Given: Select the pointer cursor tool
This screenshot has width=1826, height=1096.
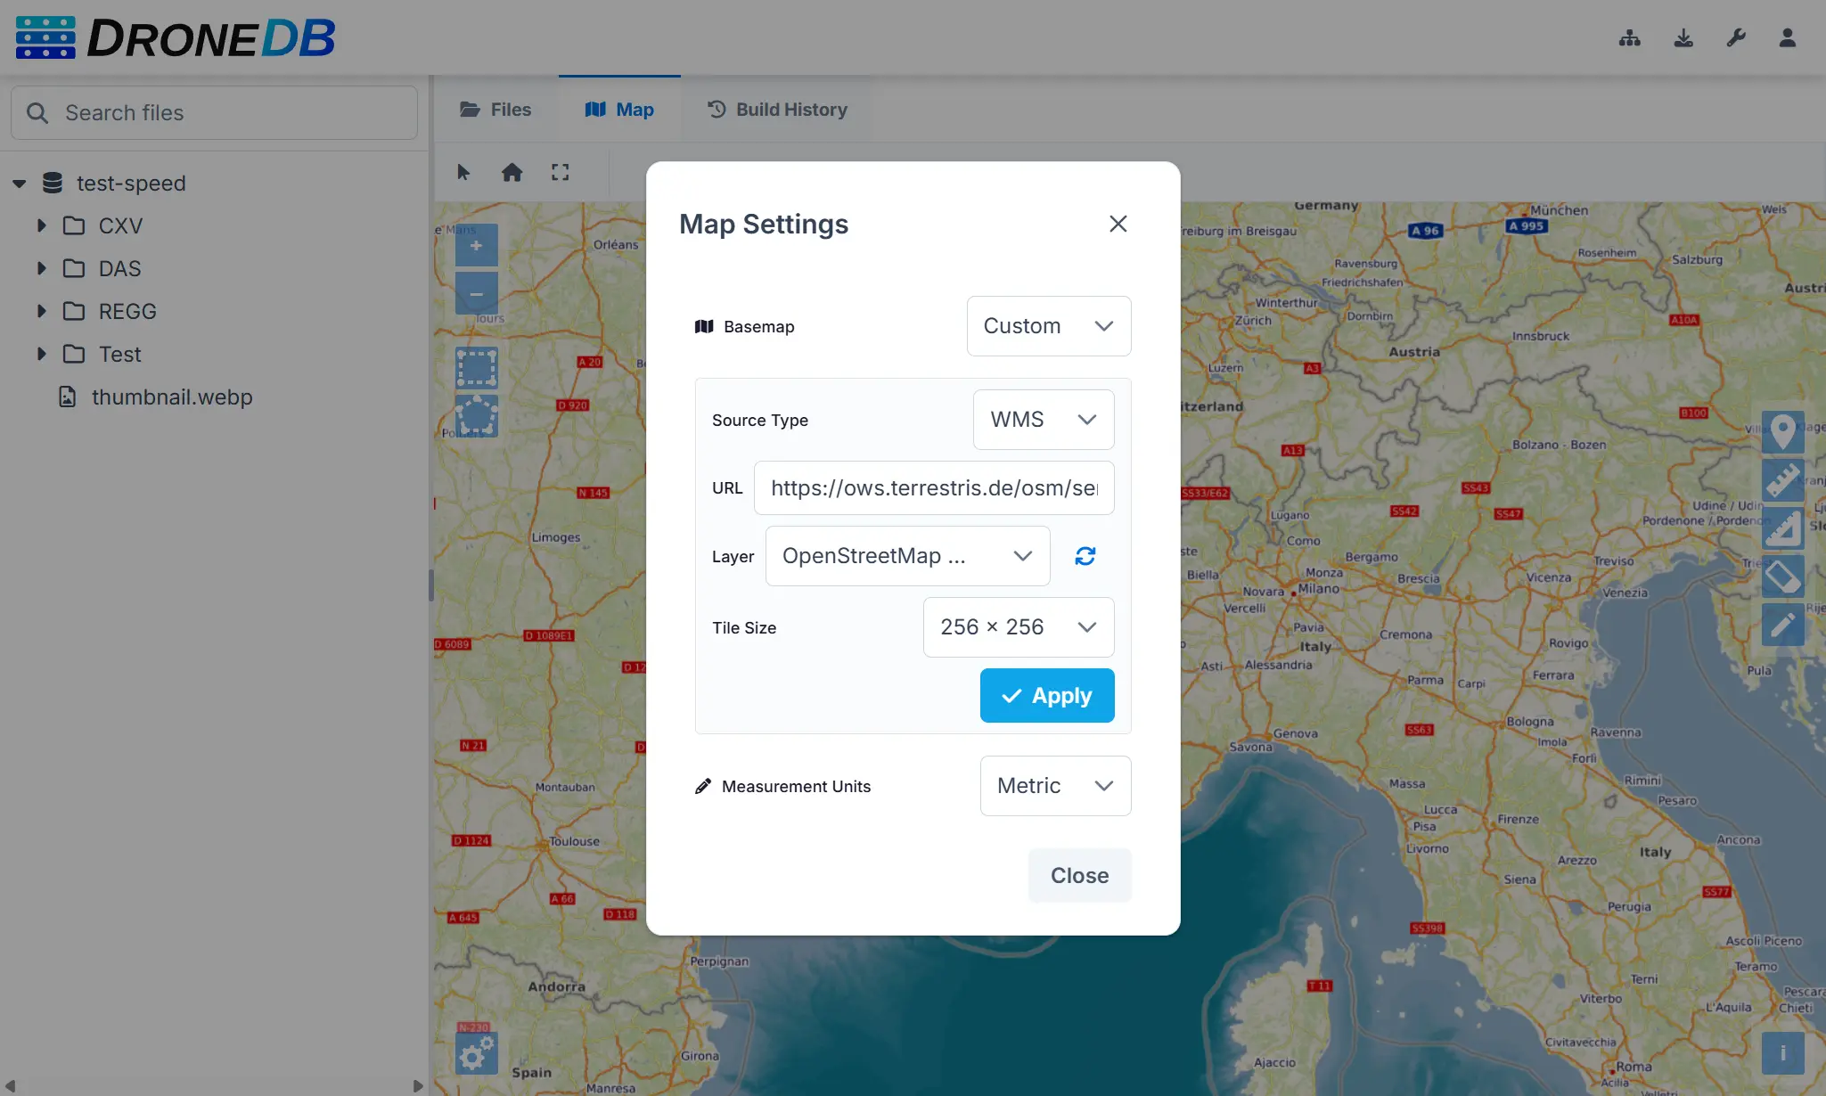Looking at the screenshot, I should [x=463, y=172].
